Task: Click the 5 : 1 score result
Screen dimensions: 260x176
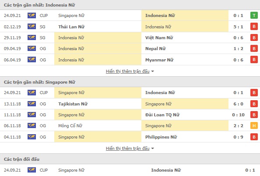Action: pyautogui.click(x=238, y=27)
